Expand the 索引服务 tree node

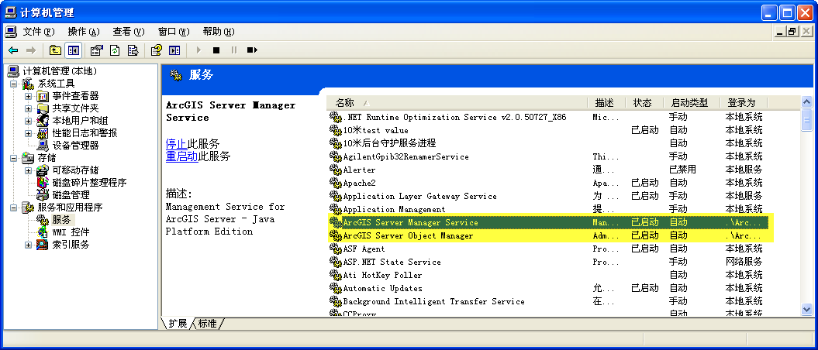28,245
